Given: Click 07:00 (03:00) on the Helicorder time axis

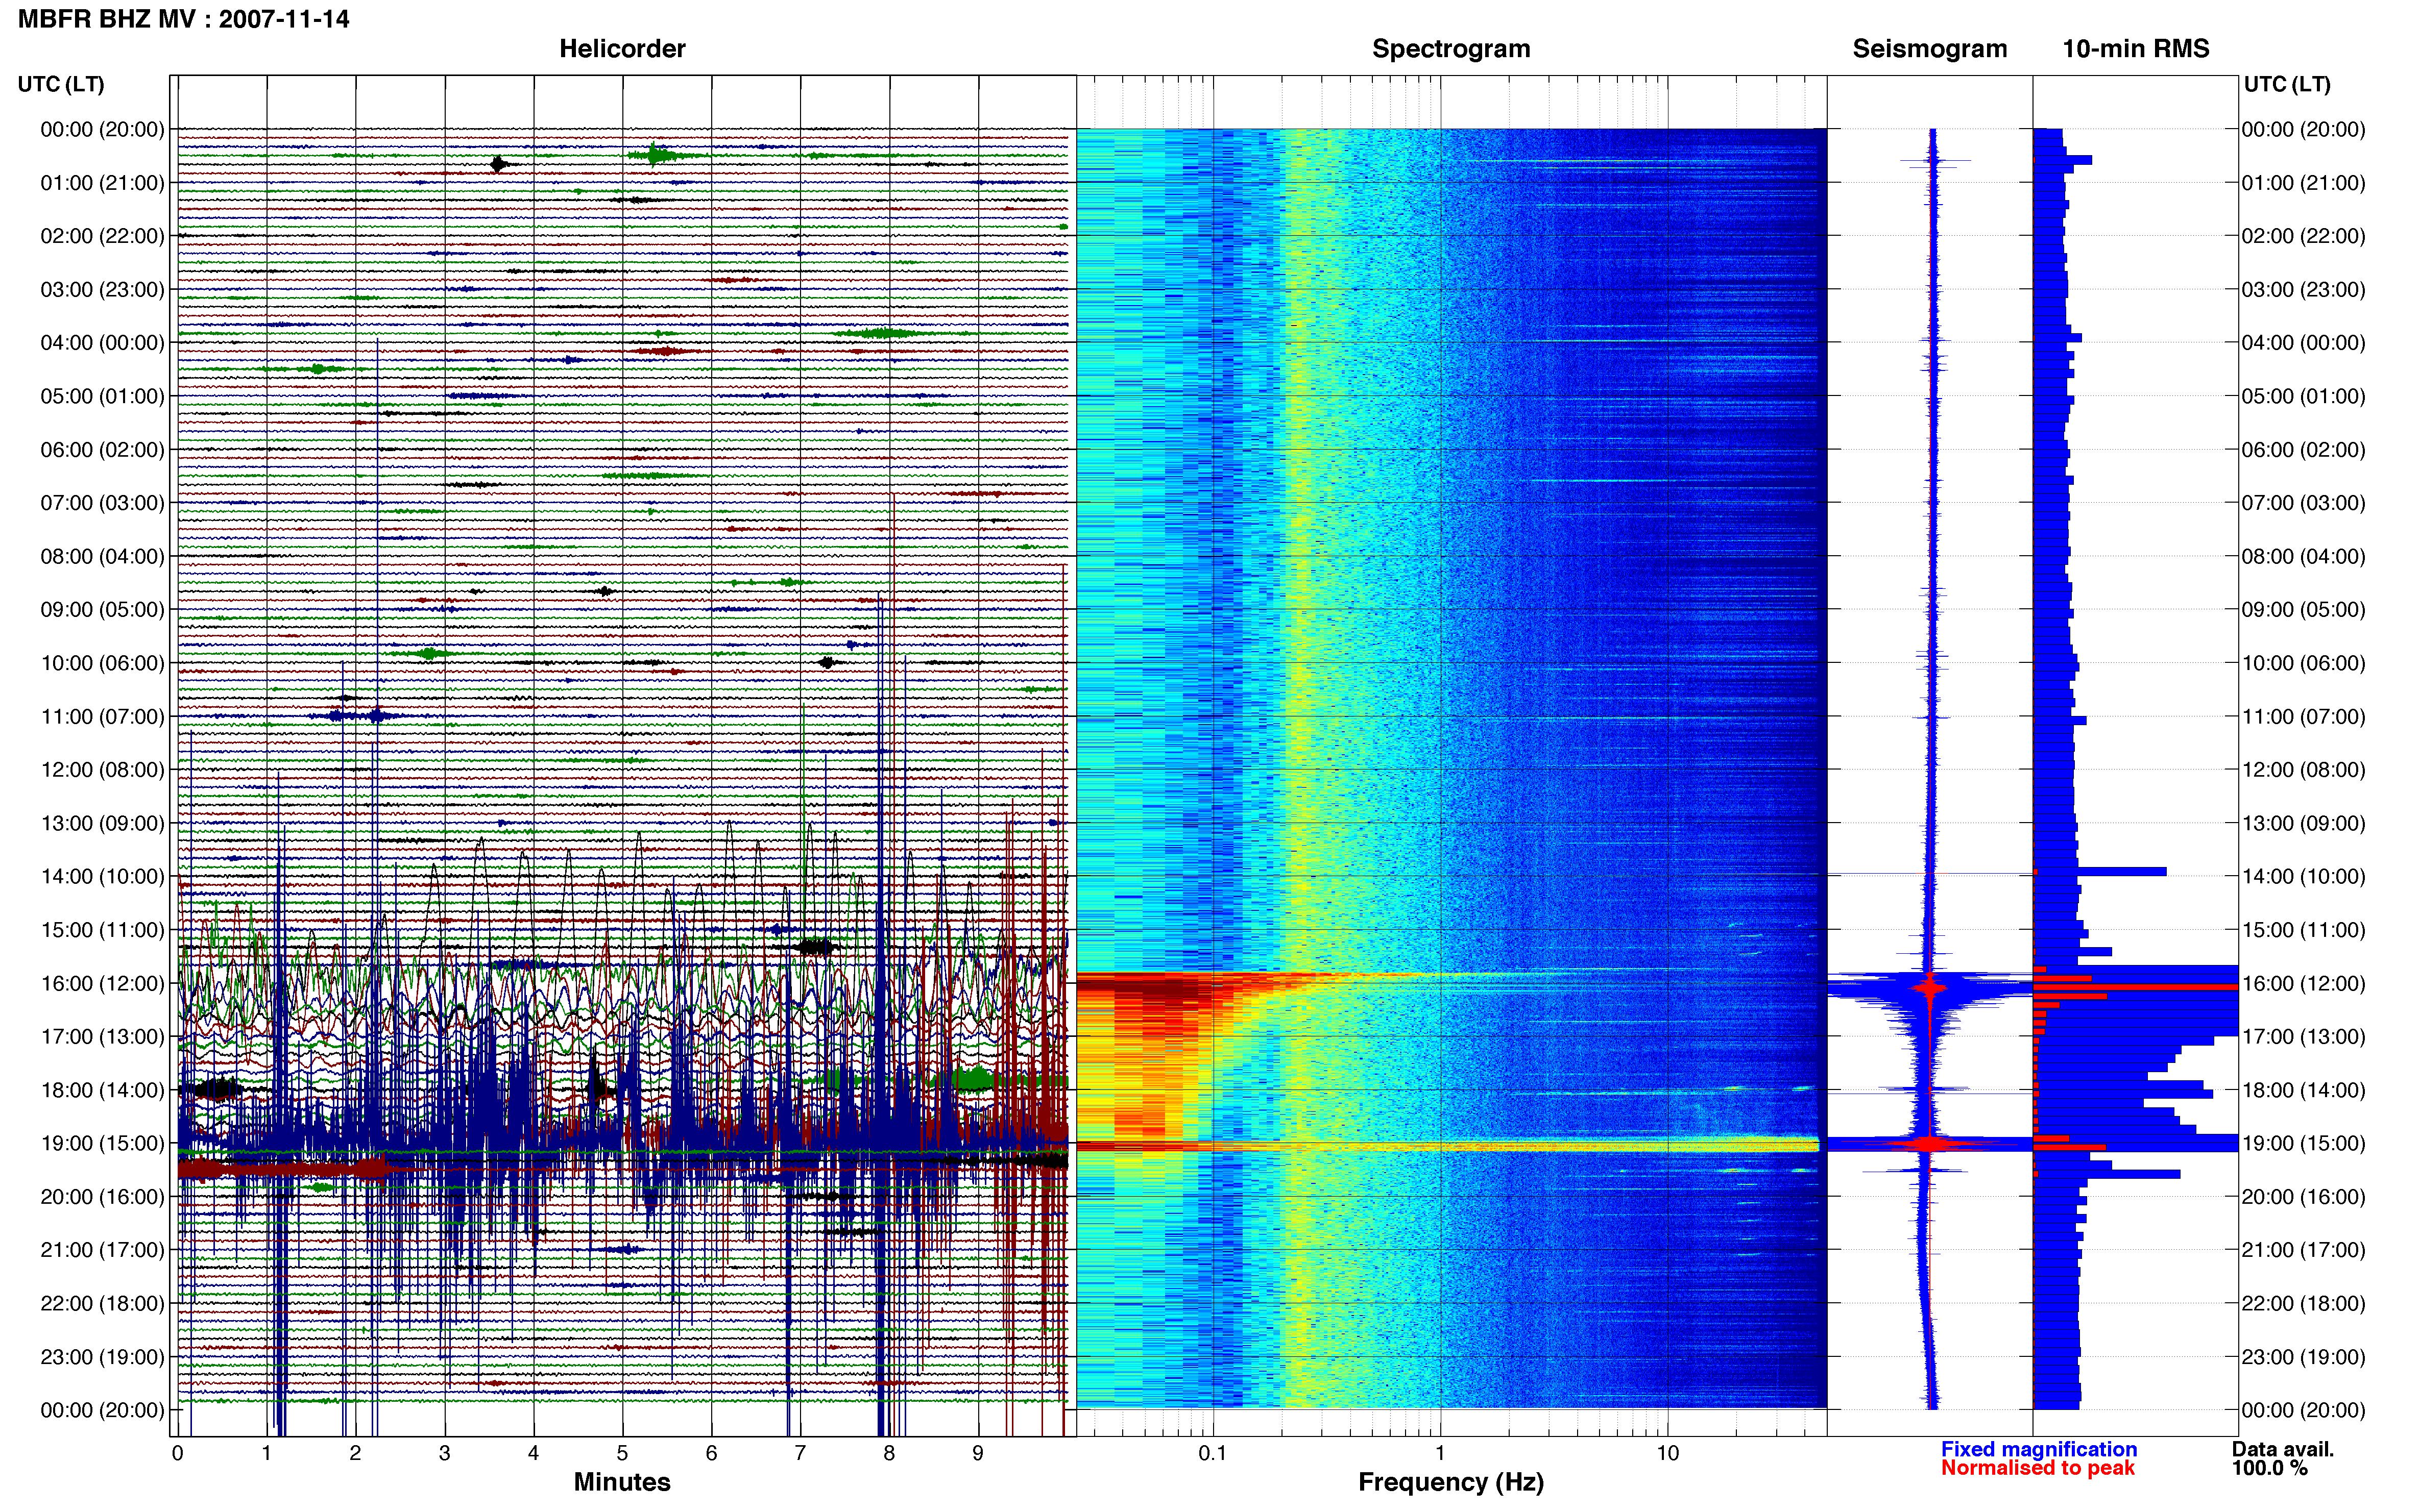Looking at the screenshot, I should coord(102,503).
